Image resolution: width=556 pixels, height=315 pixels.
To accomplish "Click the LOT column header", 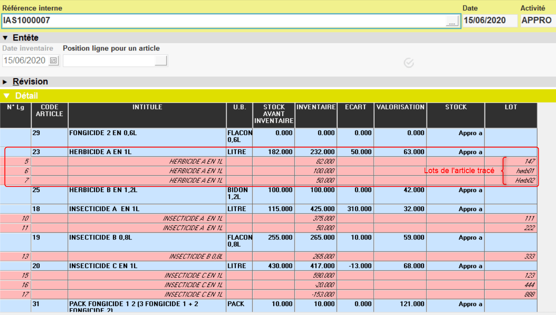I will tap(510, 107).
